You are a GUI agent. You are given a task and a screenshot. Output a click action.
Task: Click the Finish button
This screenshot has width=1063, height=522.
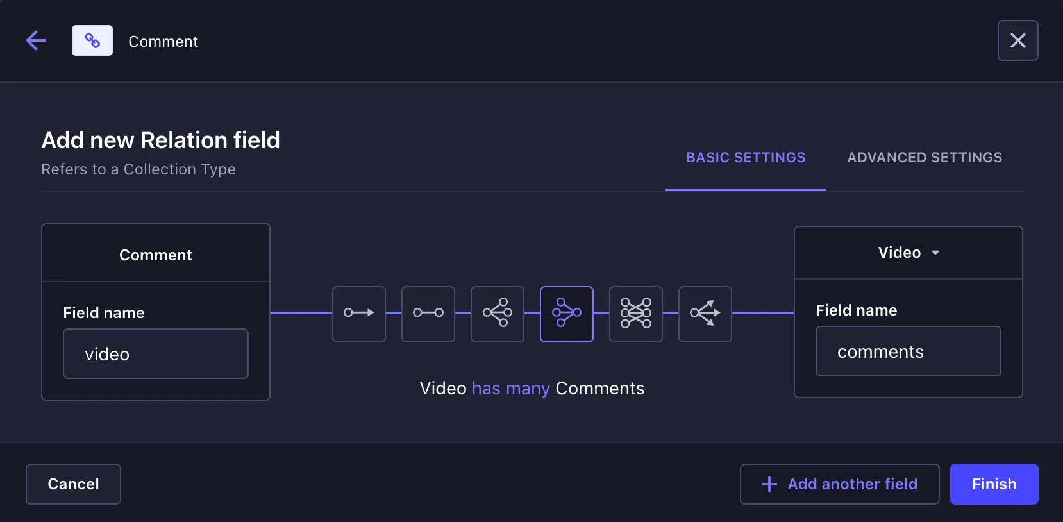tap(994, 484)
